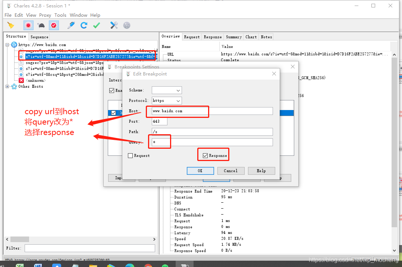Click the Other Hosts cluster icon

(14, 86)
